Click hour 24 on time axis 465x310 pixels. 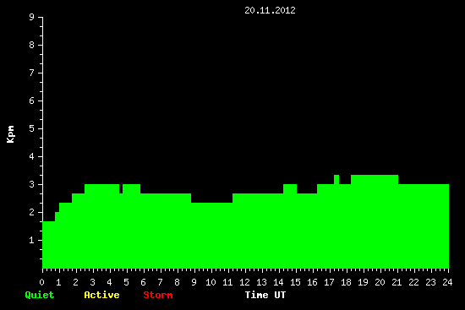point(447,282)
